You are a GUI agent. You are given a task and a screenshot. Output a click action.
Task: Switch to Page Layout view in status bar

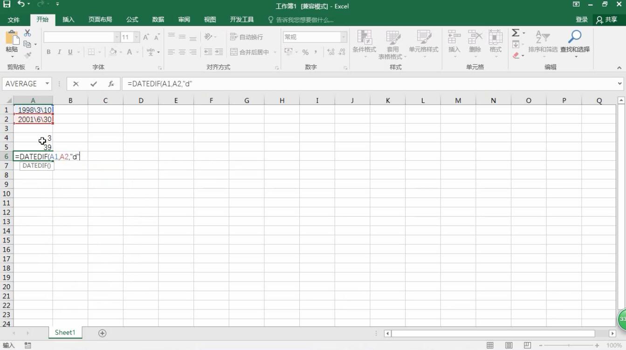point(509,345)
